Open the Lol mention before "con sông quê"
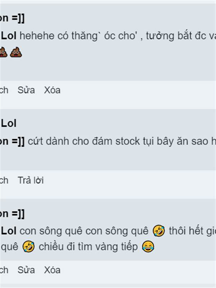The image size is (216, 288). (x=9, y=231)
